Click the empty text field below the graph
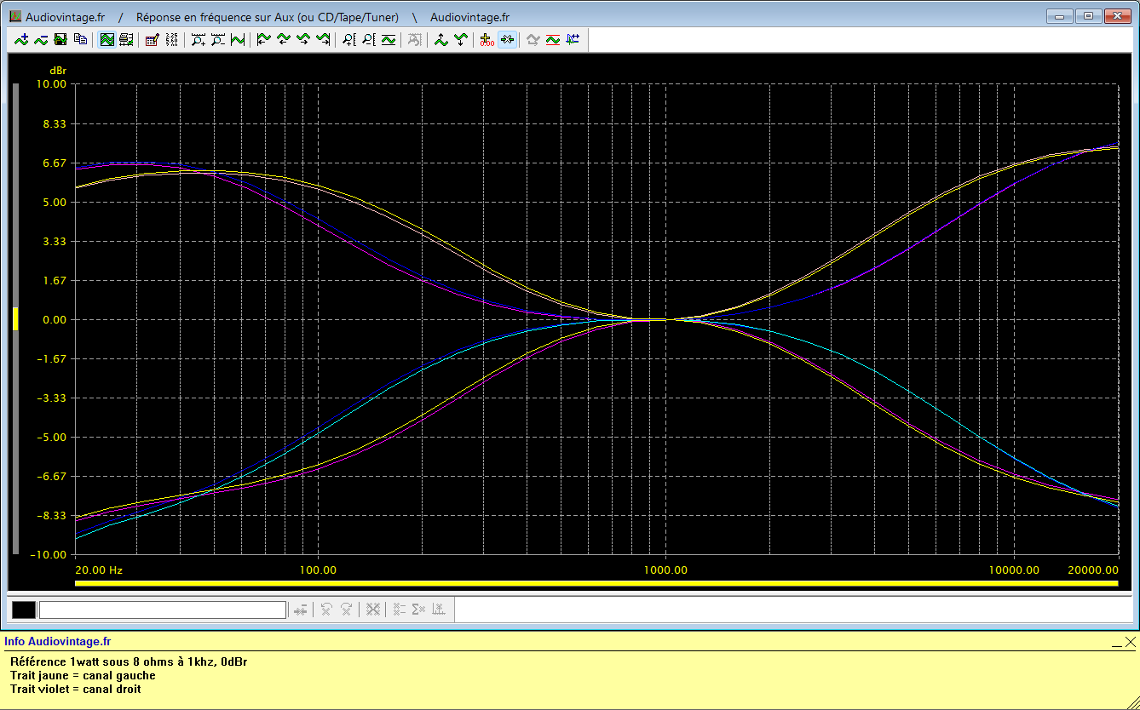Screen dimensions: 1140x710 click(163, 610)
